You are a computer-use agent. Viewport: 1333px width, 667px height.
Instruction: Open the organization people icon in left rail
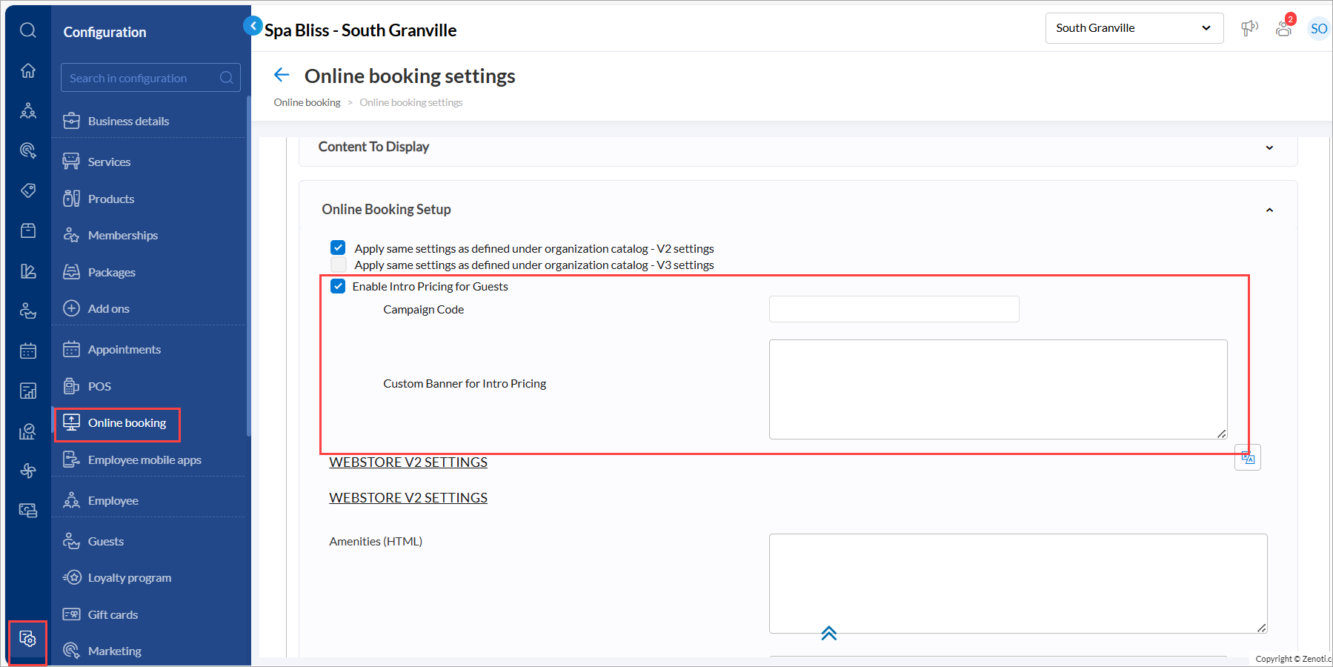pyautogui.click(x=28, y=110)
